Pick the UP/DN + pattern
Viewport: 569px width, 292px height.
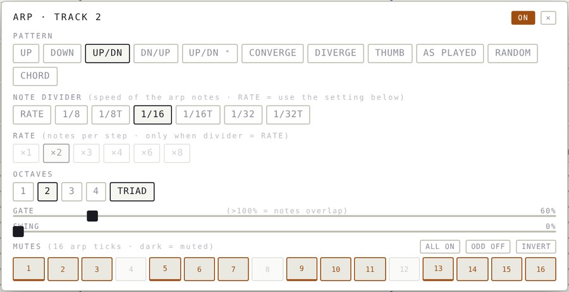coord(210,53)
